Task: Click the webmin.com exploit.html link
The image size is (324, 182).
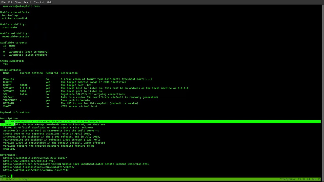Action: (x=29, y=161)
